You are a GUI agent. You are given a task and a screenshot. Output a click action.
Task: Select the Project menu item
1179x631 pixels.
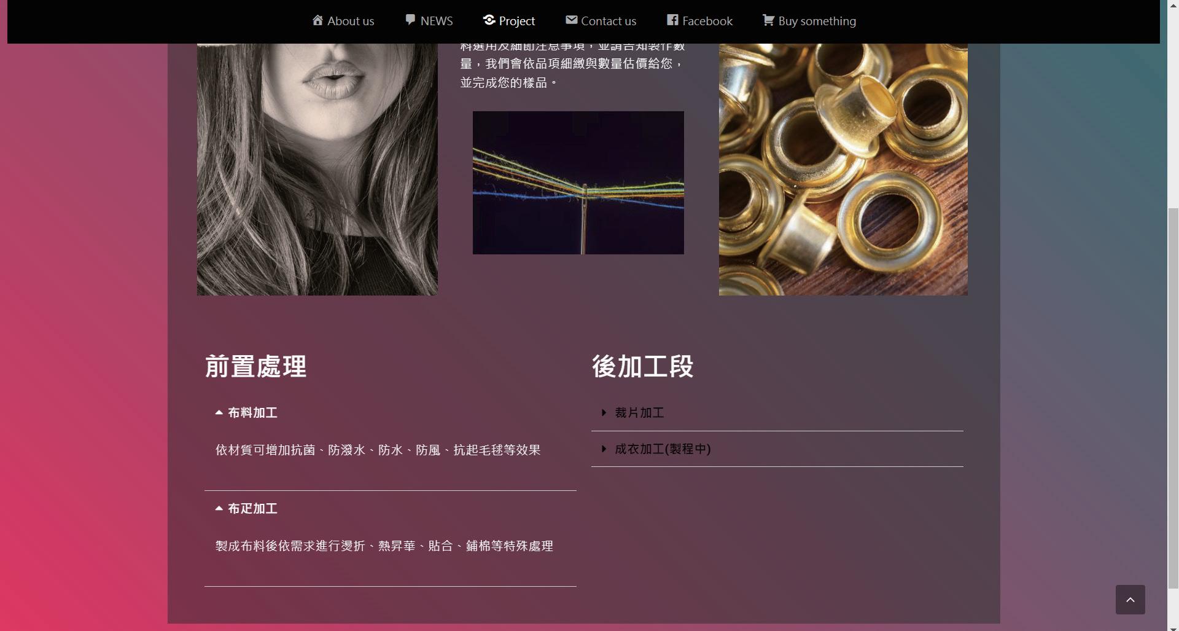(509, 21)
